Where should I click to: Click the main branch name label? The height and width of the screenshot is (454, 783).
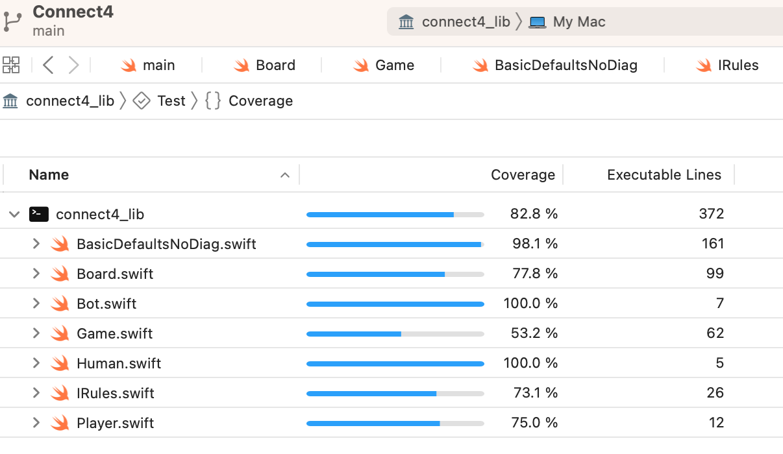[48, 30]
